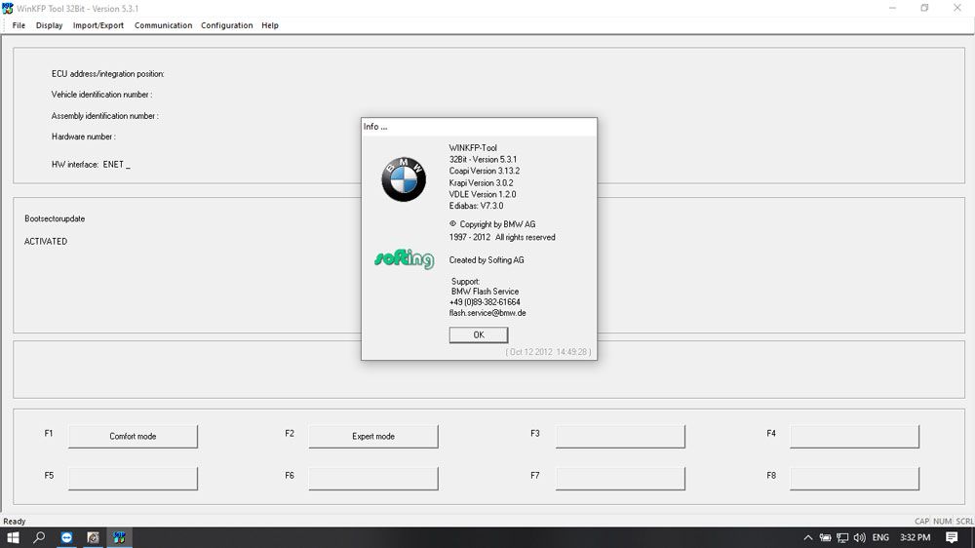Click 'Created by Softing AG' text
Image resolution: width=975 pixels, height=548 pixels.
pos(487,260)
